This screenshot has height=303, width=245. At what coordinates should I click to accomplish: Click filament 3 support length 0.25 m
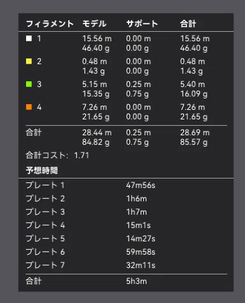[139, 84]
